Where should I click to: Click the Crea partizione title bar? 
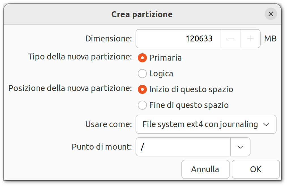(x=142, y=14)
